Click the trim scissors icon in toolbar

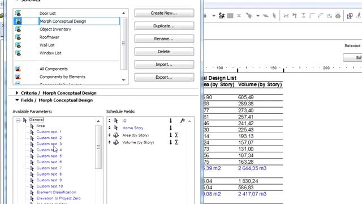[x=286, y=16]
